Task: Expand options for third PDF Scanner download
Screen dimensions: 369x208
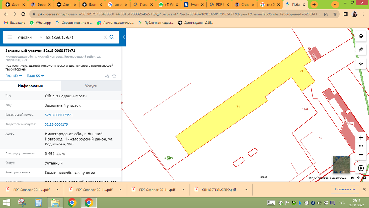Action: pyautogui.click(x=184, y=190)
